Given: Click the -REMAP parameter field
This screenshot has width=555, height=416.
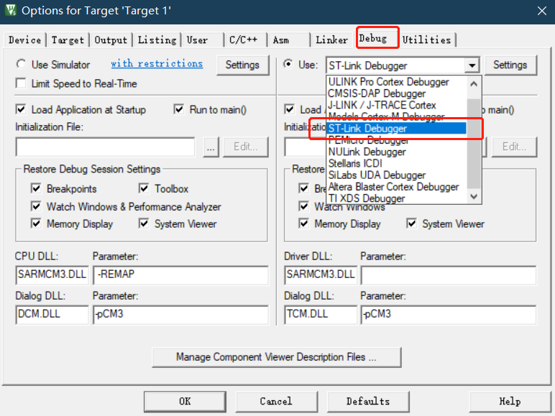Looking at the screenshot, I should point(181,275).
